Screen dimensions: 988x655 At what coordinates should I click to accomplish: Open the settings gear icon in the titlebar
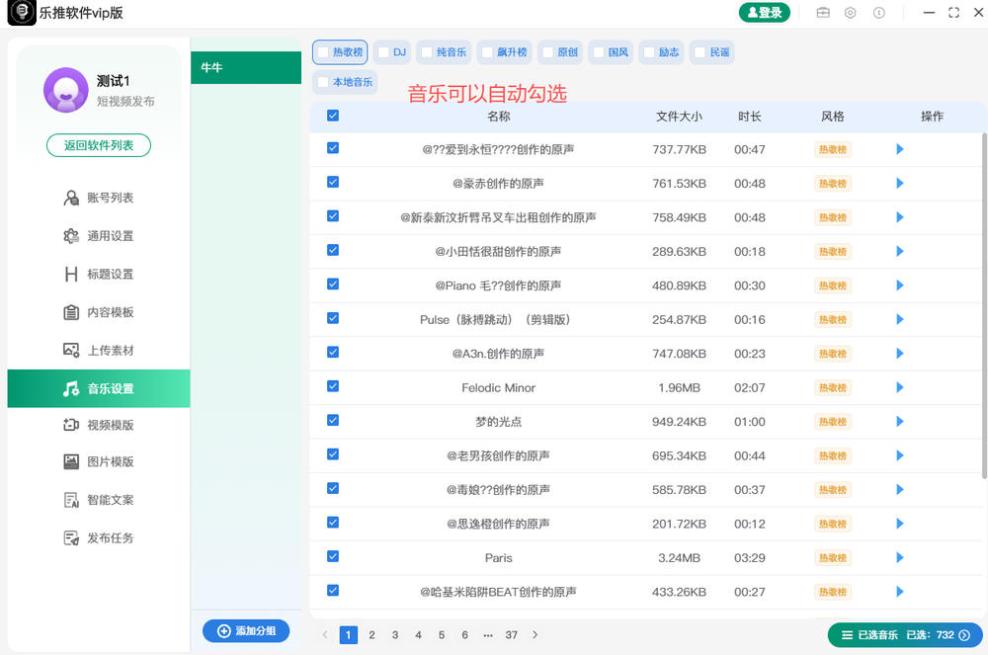pyautogui.click(x=850, y=13)
